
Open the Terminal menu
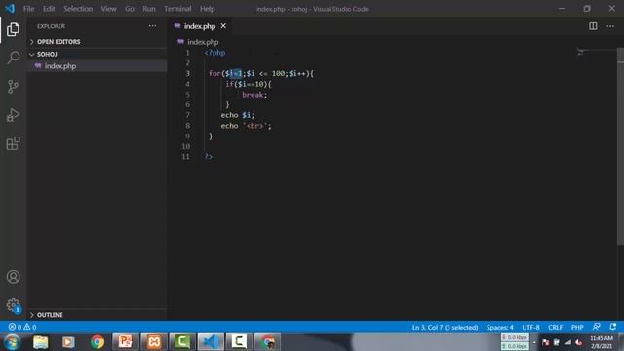click(x=177, y=9)
